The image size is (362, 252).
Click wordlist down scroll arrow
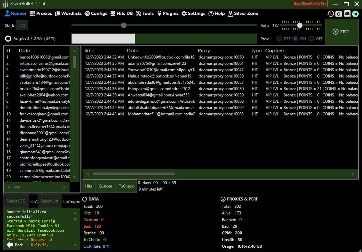pos(75,177)
